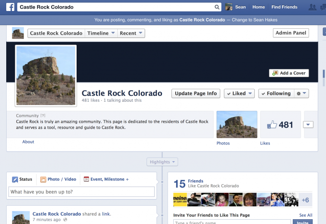Click See All friends link

[306, 215]
